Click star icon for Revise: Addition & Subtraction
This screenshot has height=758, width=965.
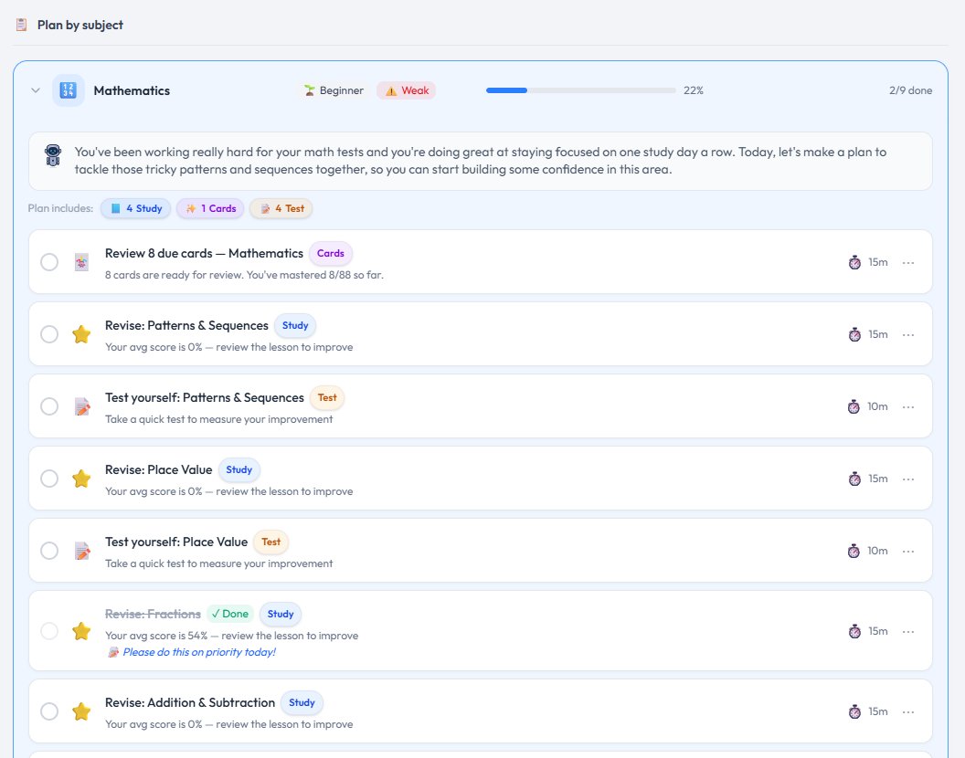(x=81, y=711)
